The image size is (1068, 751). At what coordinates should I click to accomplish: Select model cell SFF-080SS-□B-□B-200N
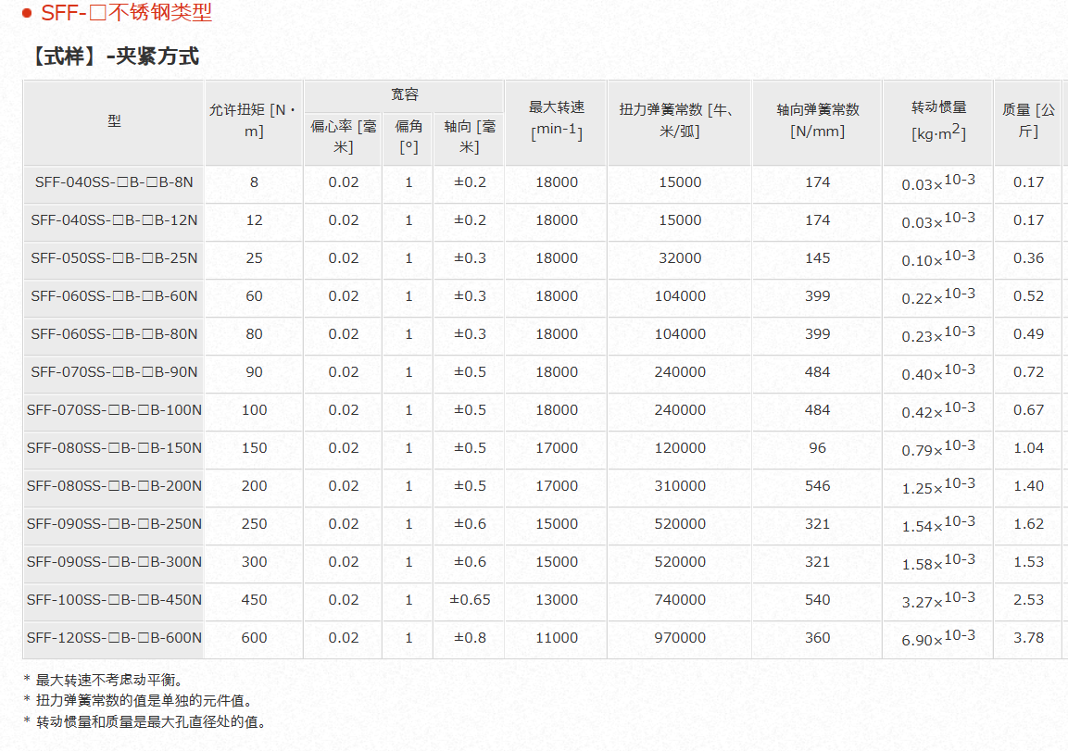click(114, 486)
